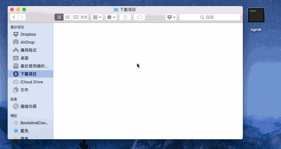The image size is (281, 149).
Task: Select the BoolsAndCon... tag
Action: tap(31, 123)
